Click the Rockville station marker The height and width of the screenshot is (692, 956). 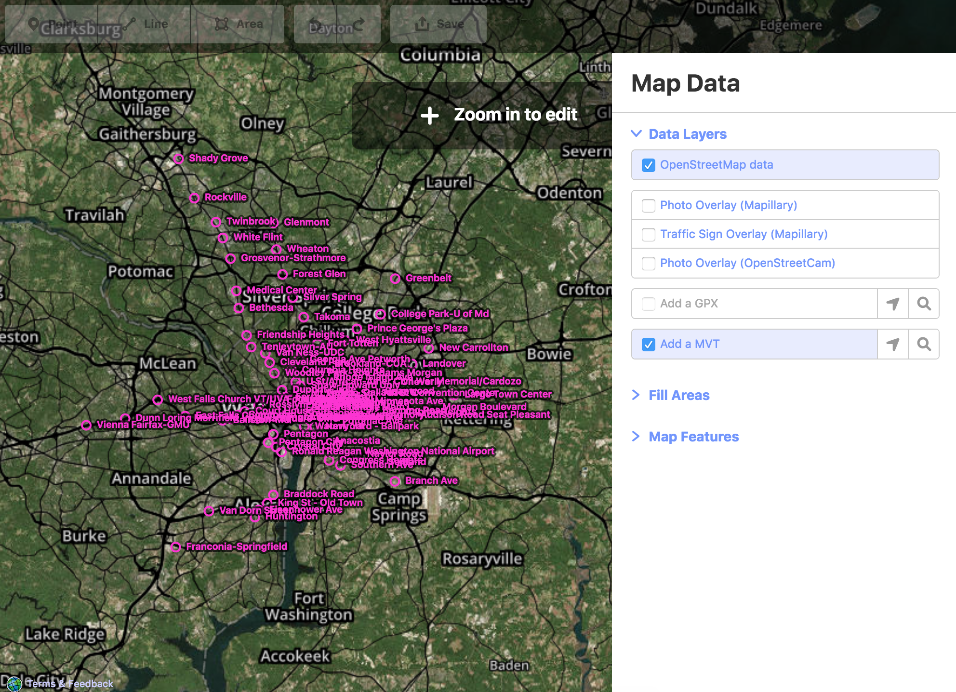(194, 198)
